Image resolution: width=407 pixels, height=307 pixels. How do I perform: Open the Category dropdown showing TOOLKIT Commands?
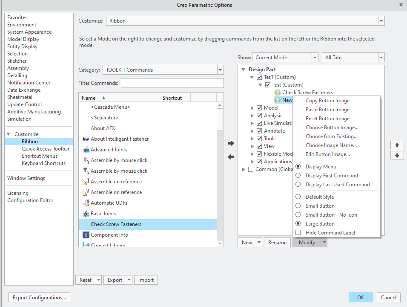[221, 70]
